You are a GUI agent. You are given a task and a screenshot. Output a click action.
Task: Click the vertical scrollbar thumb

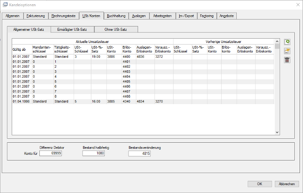click(277, 46)
